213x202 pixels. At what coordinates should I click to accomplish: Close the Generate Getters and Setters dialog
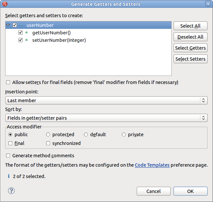(208, 4)
